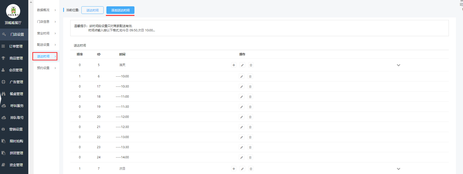The width and height of the screenshot is (463, 174).
Task: Click the 顺序 column header
Action: click(x=80, y=54)
